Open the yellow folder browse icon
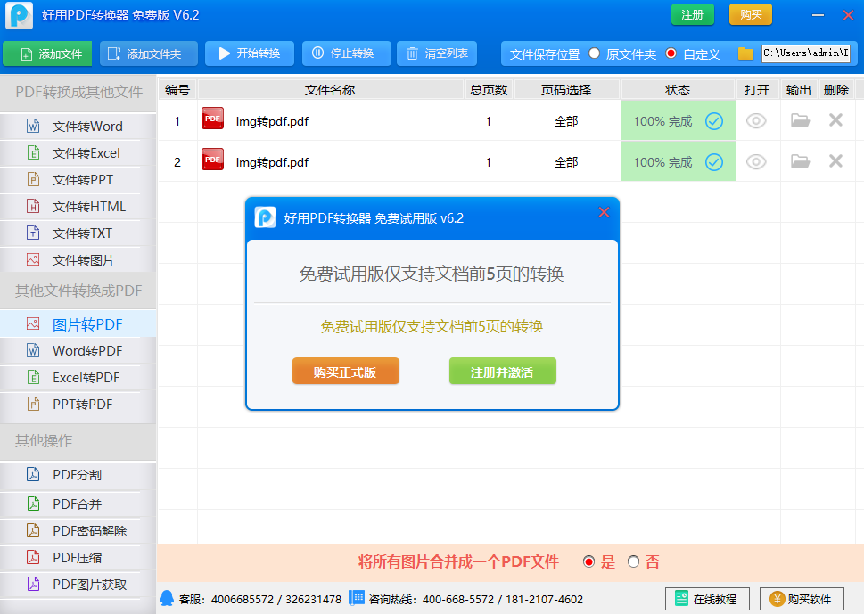Screen dimensions: 864x614 click(745, 53)
